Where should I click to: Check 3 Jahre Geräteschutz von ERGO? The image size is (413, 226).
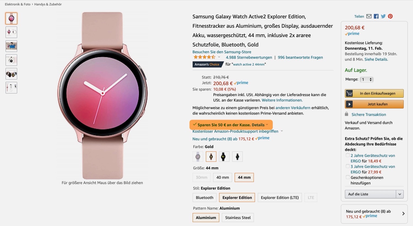coord(348,166)
